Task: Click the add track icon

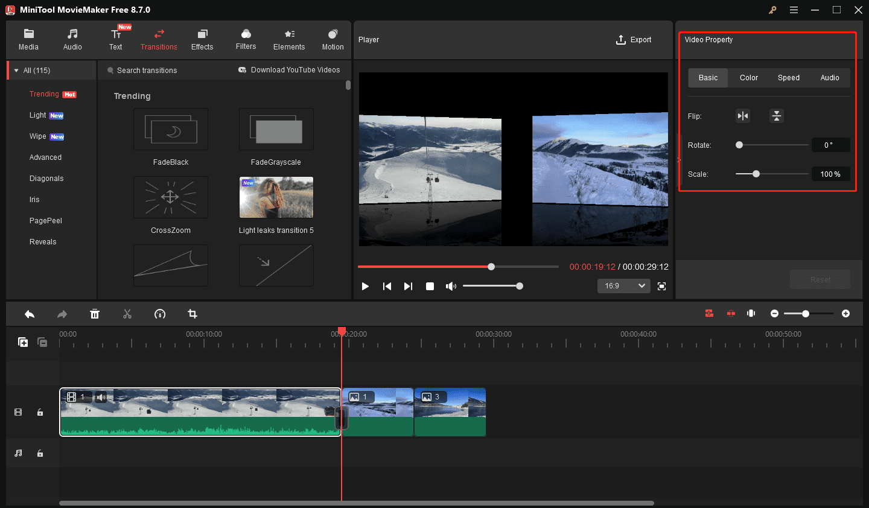Action: (23, 342)
